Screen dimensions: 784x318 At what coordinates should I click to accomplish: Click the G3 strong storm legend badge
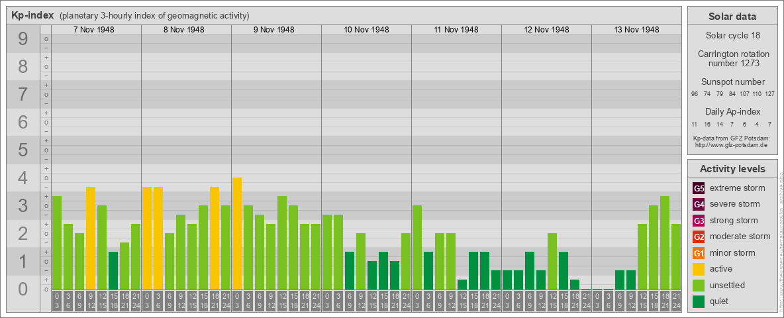[x=699, y=221]
